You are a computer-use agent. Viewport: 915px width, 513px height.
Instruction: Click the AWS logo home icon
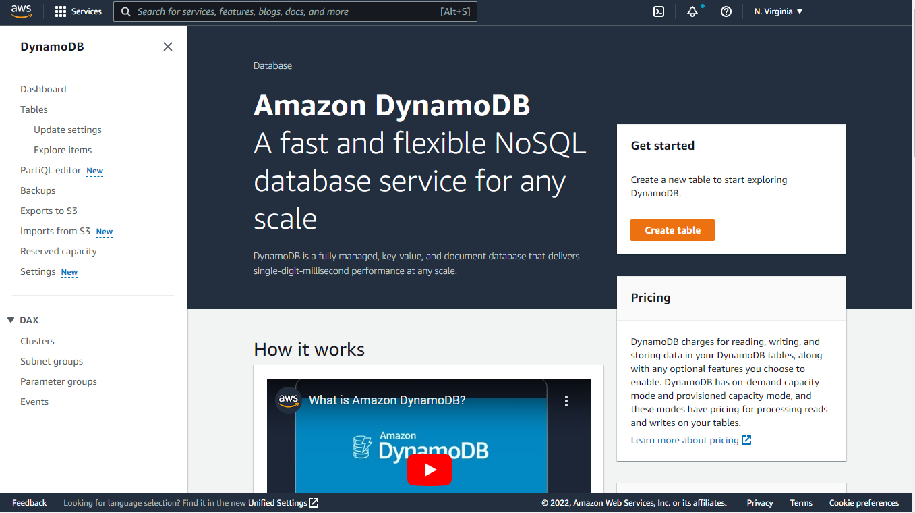point(22,11)
